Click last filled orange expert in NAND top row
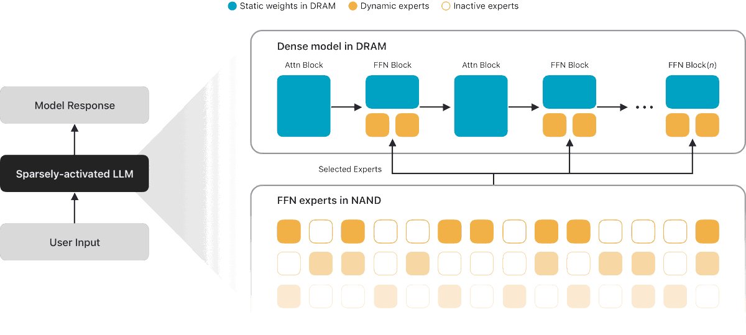This screenshot has width=746, height=335. coord(707,231)
